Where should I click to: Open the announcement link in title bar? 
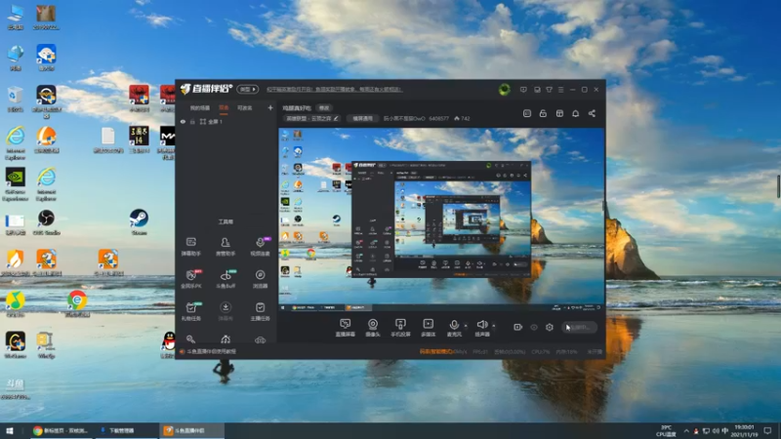[334, 90]
